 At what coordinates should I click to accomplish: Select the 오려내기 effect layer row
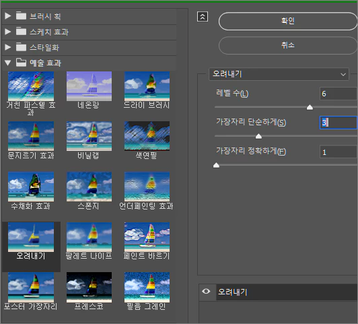click(287, 292)
